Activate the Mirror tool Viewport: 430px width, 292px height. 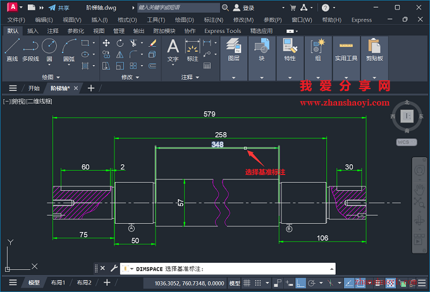point(120,54)
